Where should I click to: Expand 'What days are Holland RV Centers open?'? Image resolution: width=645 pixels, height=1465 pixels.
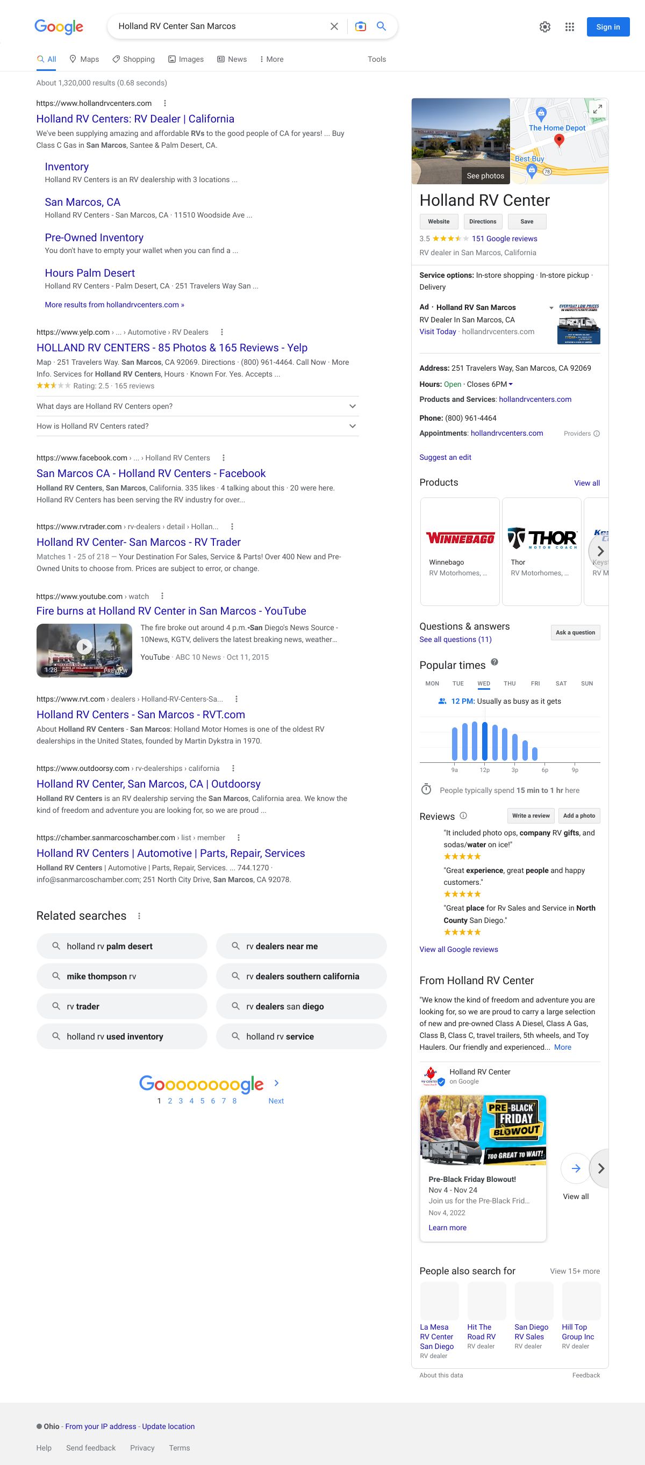pyautogui.click(x=352, y=406)
